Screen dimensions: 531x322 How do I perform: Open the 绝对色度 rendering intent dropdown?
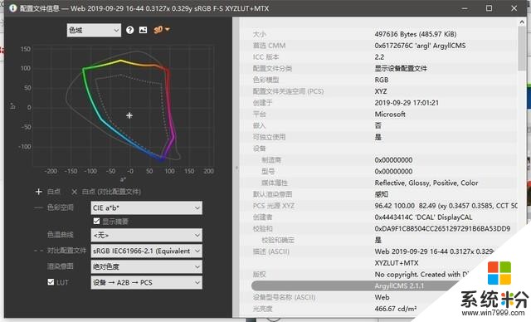[146, 266]
